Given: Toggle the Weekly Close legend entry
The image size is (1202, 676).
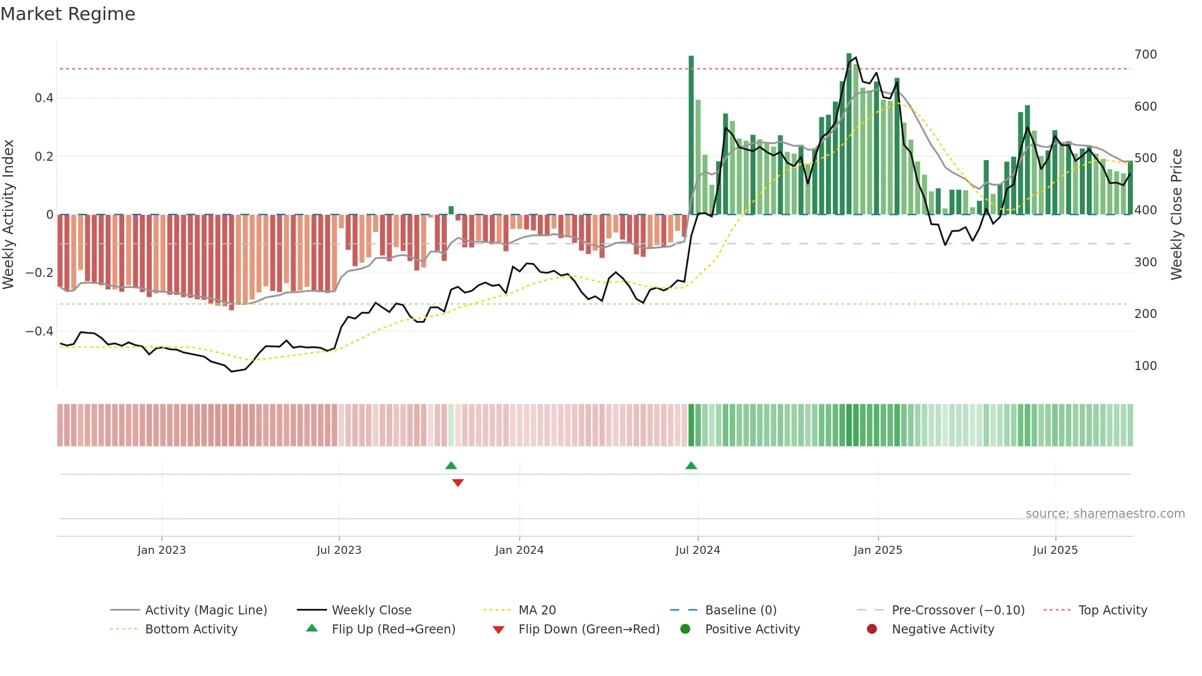Looking at the screenshot, I should pos(354,610).
